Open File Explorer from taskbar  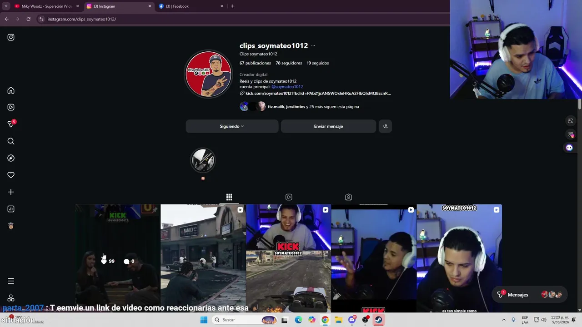pos(338,320)
